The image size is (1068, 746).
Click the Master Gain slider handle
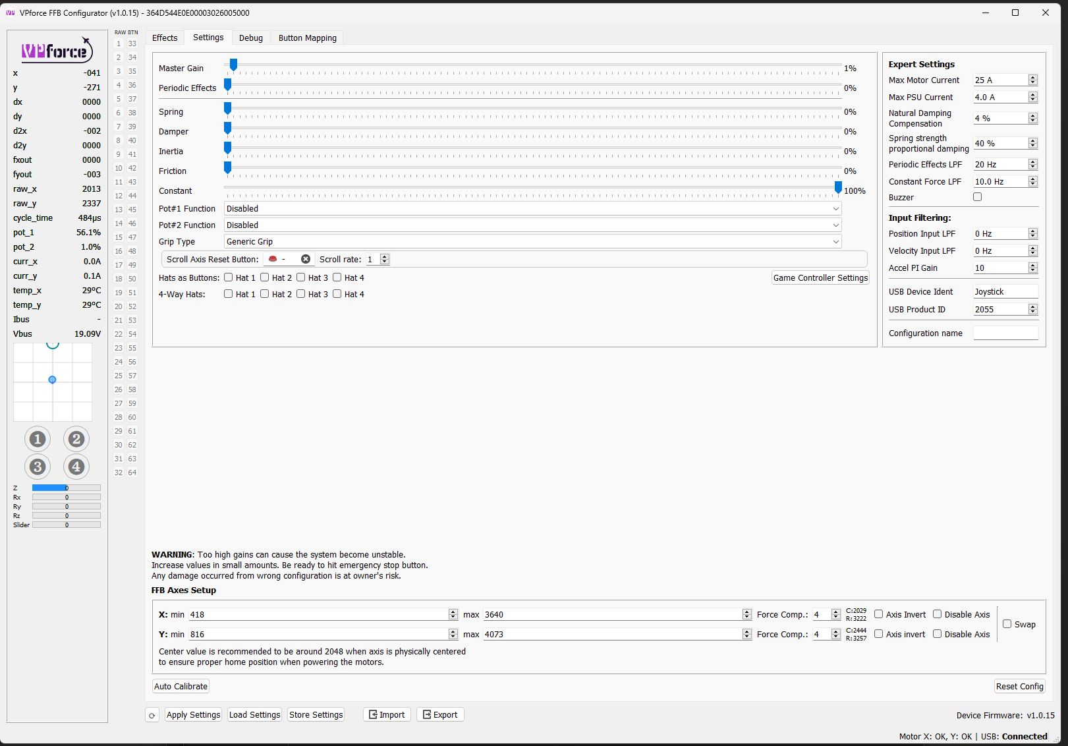click(x=233, y=65)
